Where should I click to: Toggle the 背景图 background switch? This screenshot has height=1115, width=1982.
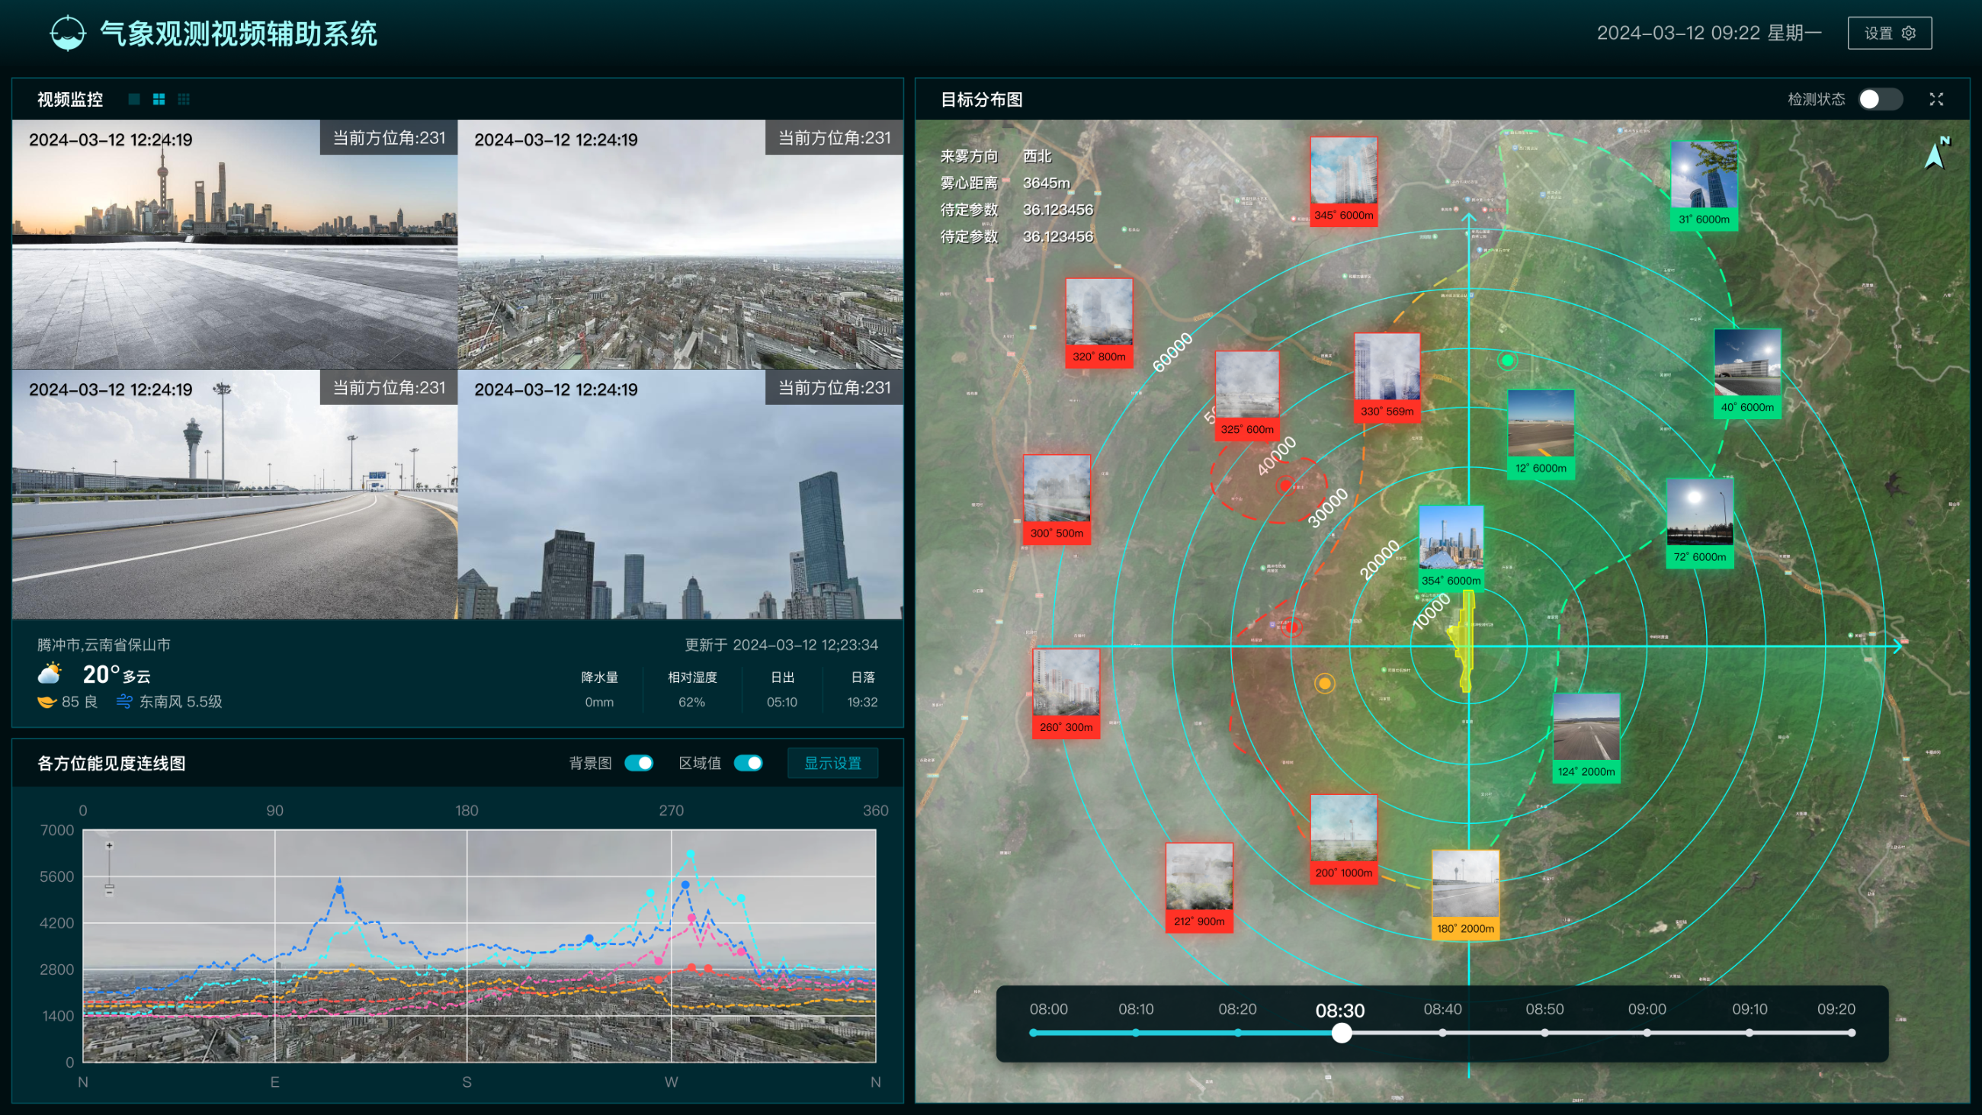tap(639, 763)
